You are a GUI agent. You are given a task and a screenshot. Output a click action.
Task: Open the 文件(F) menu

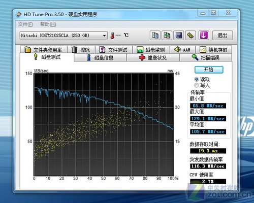(x=25, y=24)
